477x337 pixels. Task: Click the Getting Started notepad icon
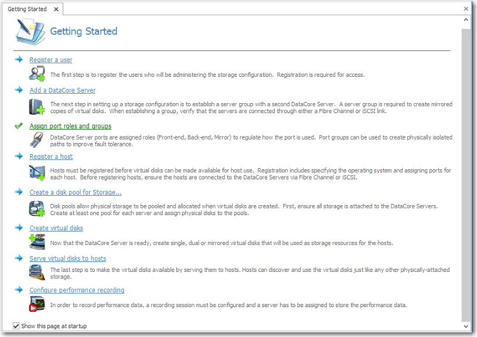30,31
